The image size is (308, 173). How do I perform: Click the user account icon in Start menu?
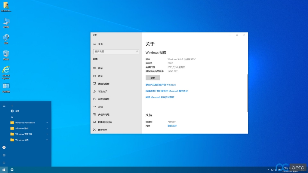pyautogui.click(x=4, y=147)
